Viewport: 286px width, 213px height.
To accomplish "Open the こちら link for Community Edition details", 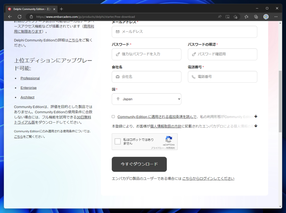I will pos(73,40).
